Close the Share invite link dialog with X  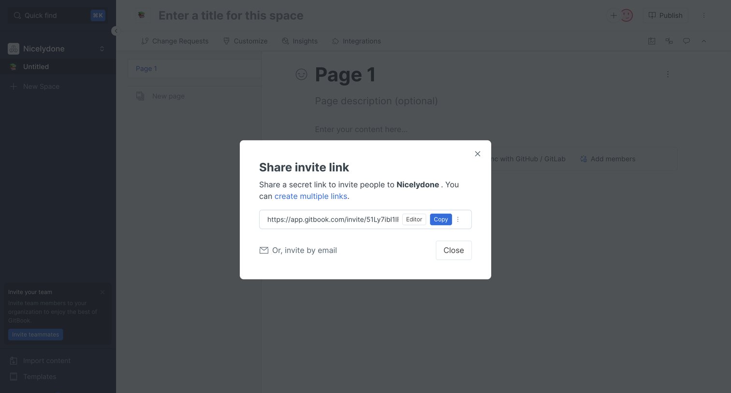pyautogui.click(x=477, y=154)
